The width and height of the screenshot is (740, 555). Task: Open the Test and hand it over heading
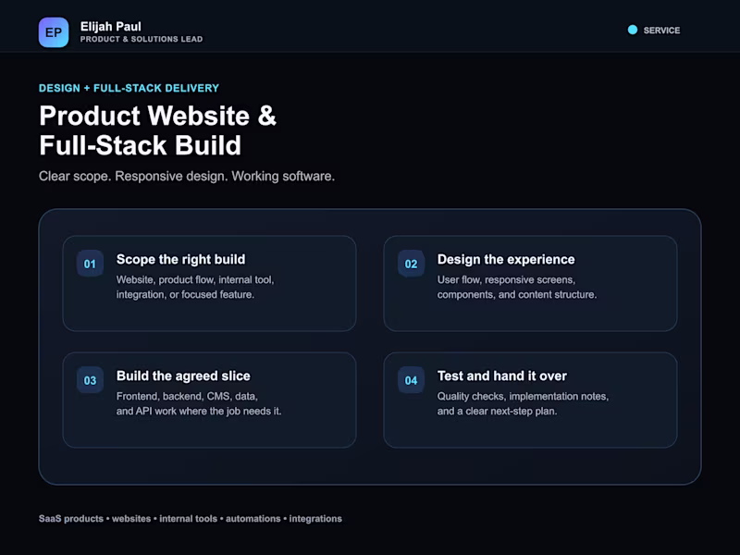[x=501, y=376]
